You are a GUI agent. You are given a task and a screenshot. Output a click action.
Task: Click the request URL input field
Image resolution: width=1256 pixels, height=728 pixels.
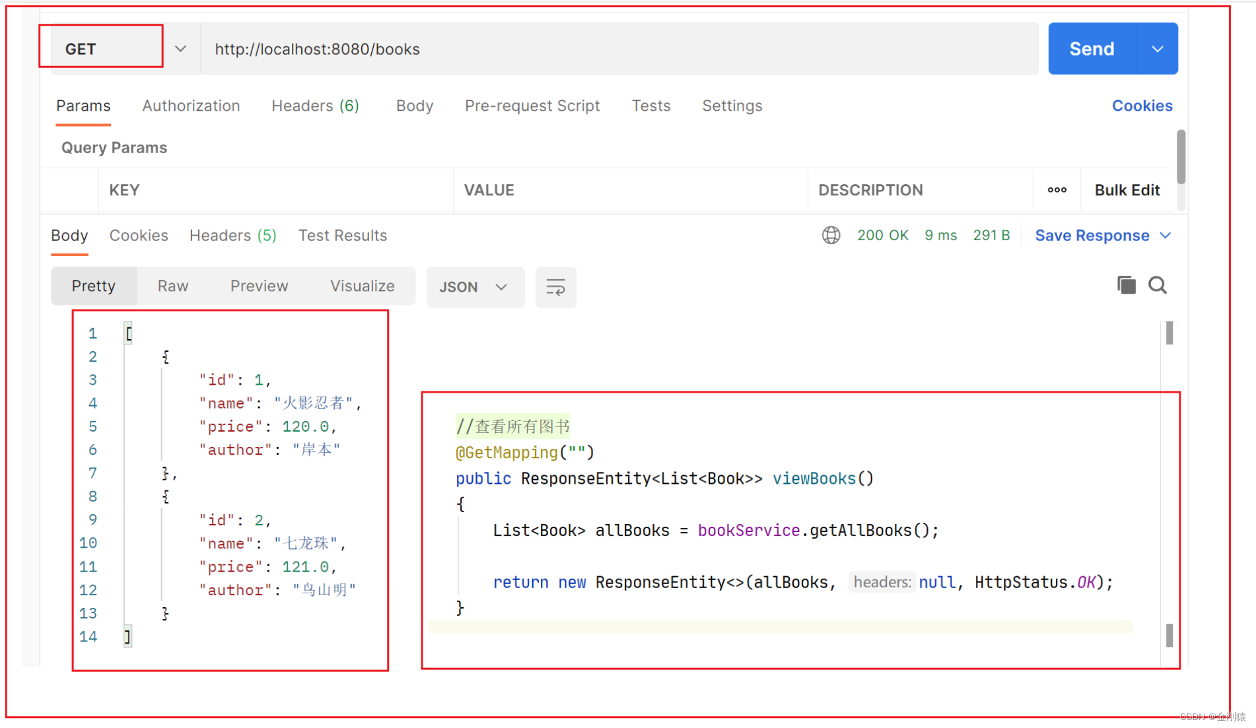pos(619,49)
